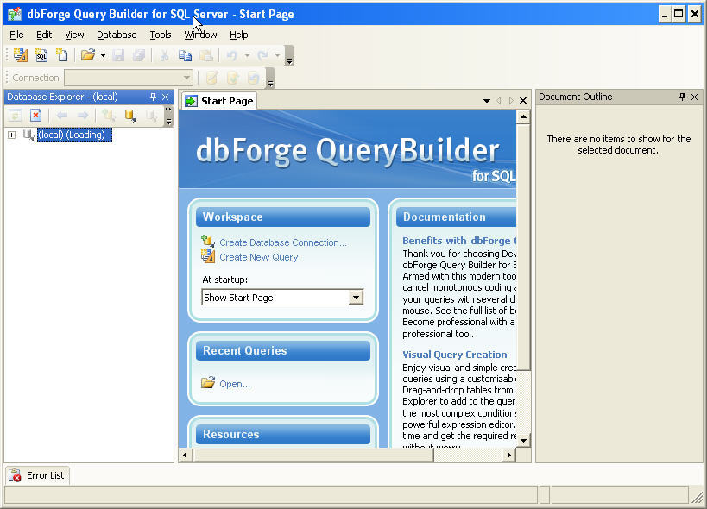Open the Tools menu
The height and width of the screenshot is (509, 707).
click(x=161, y=35)
